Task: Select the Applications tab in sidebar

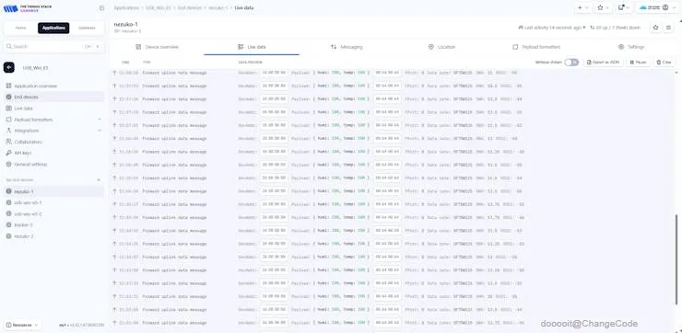Action: point(53,28)
